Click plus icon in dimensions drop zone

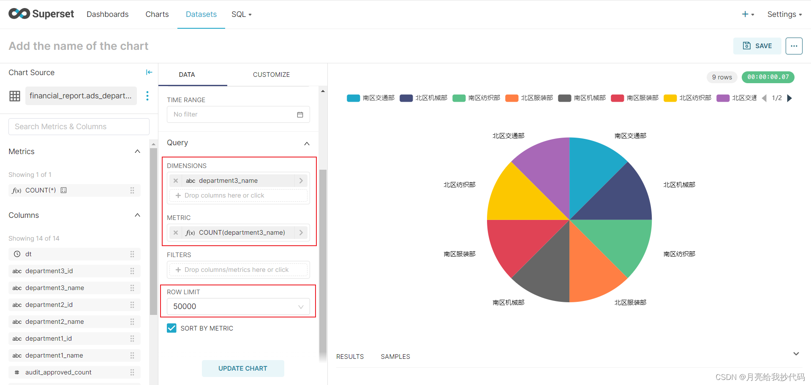tap(178, 195)
